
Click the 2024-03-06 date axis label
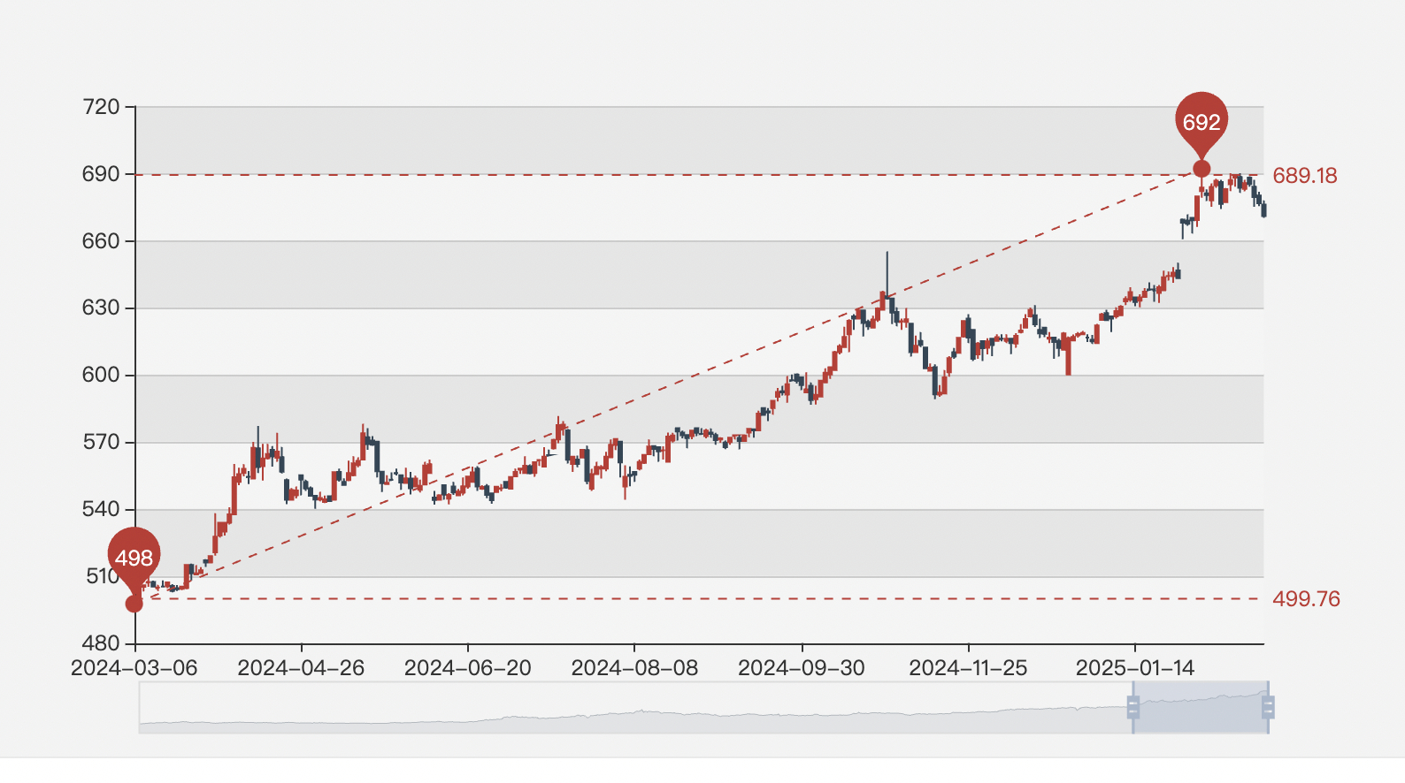point(134,668)
